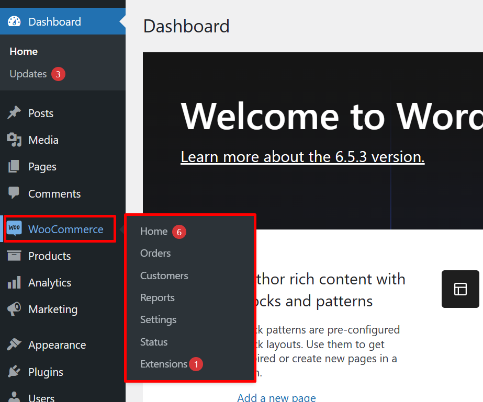Open WooCommerce Extensions
Image resolution: width=483 pixels, height=402 pixels.
click(164, 364)
